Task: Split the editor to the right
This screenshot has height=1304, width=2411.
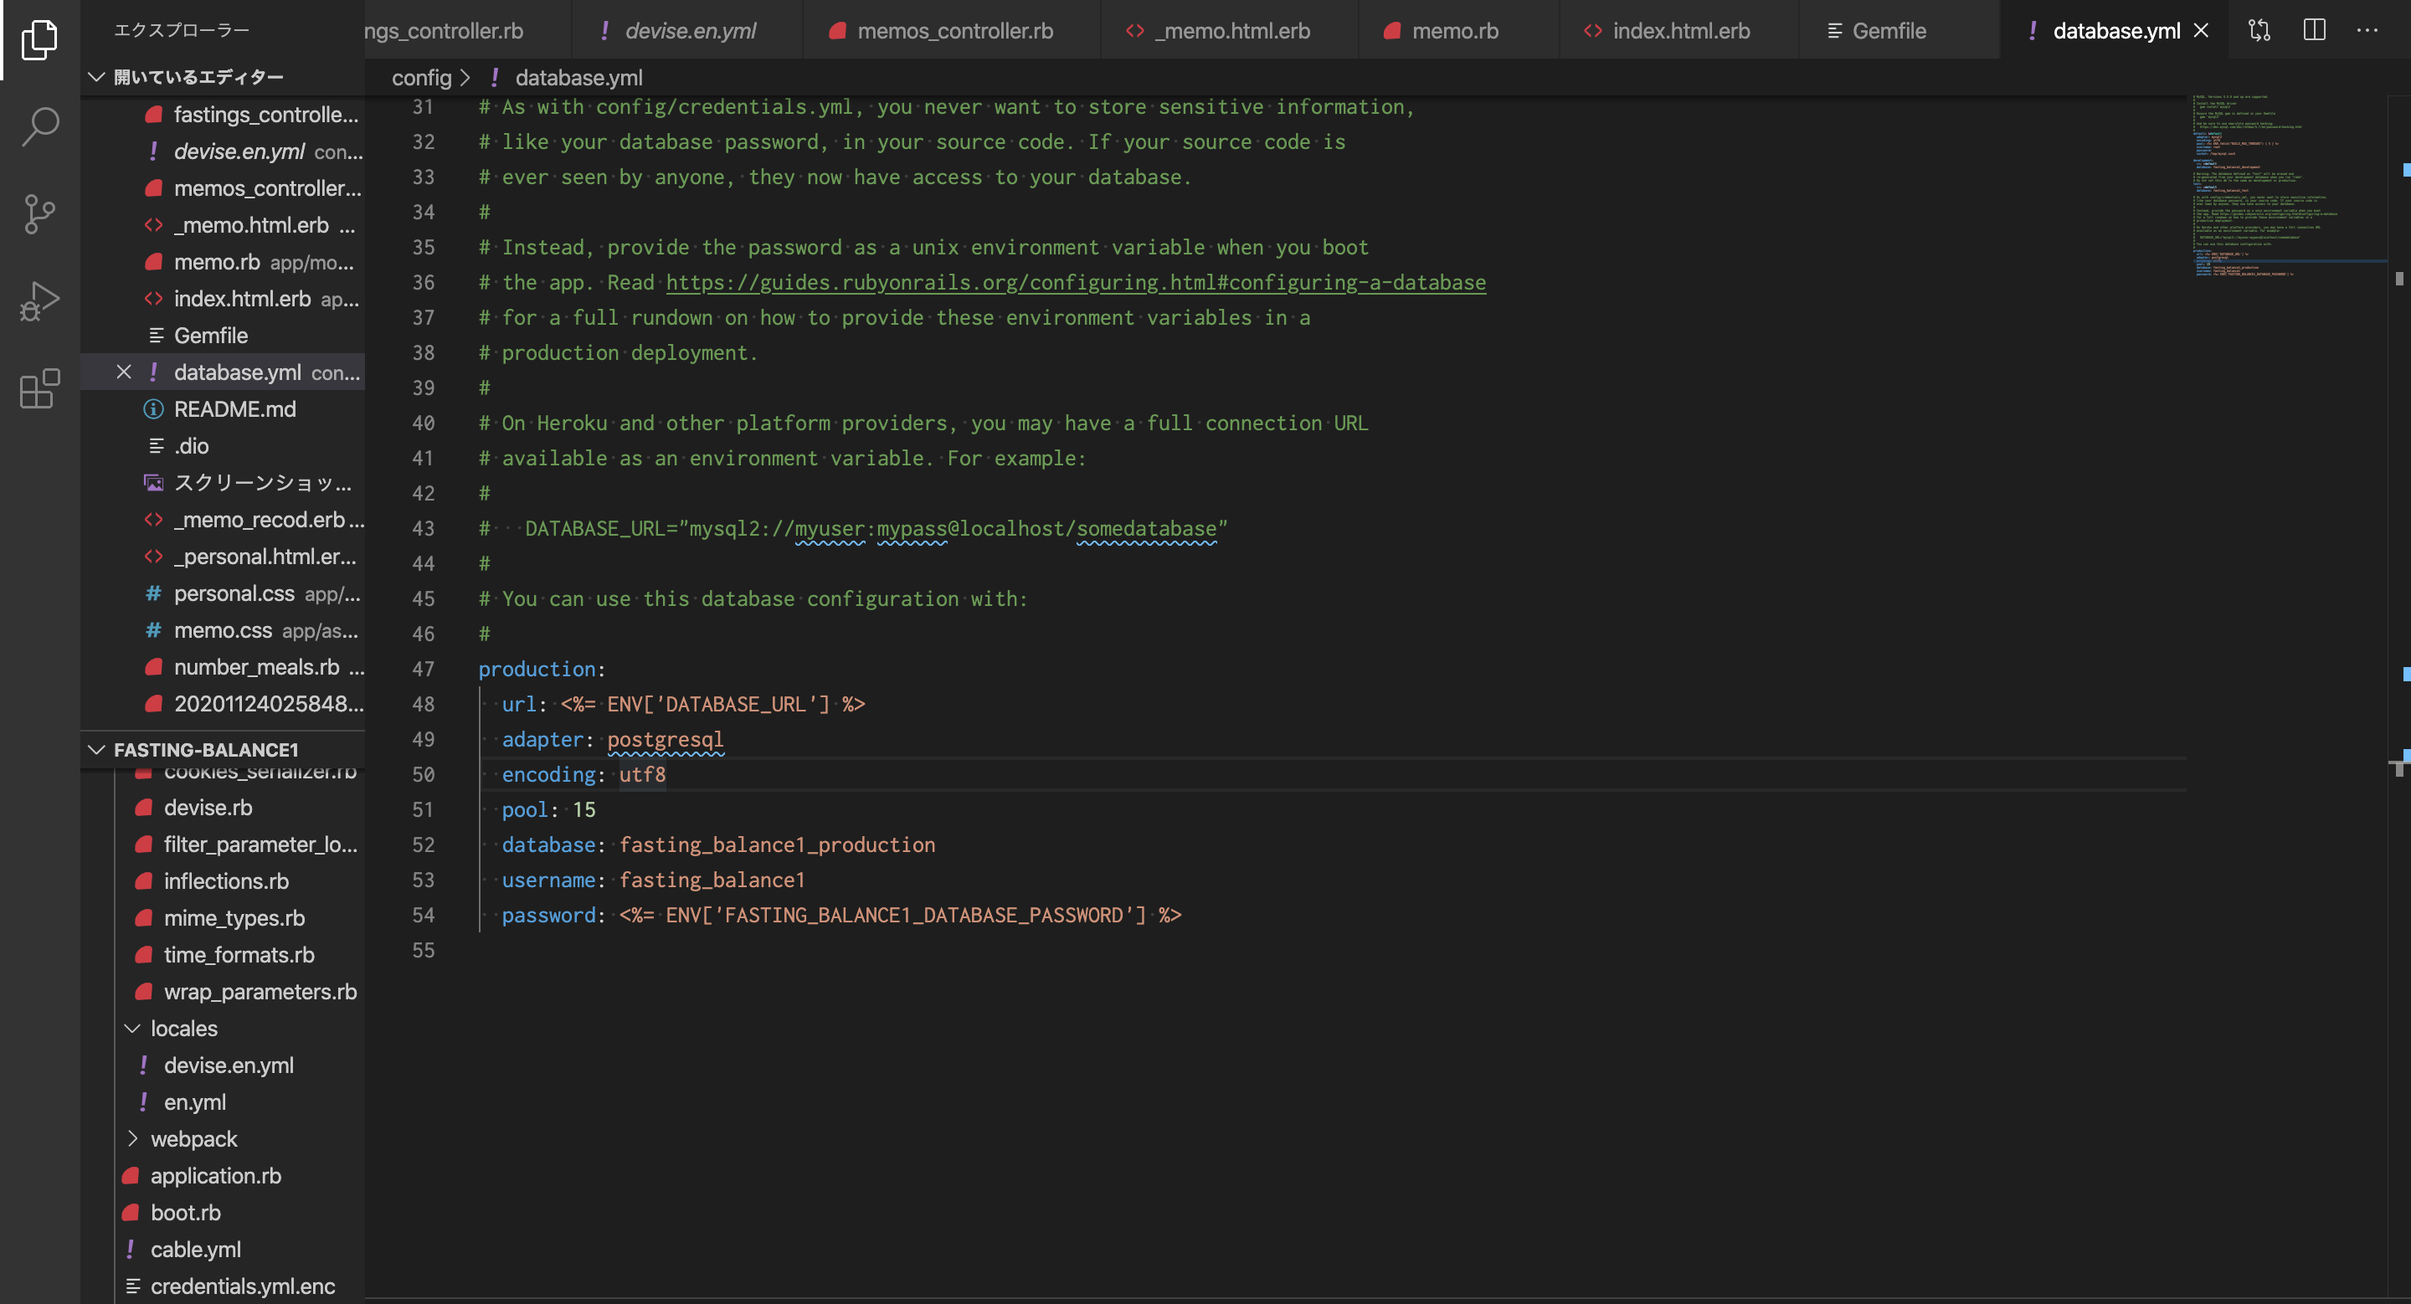Action: 2314,31
